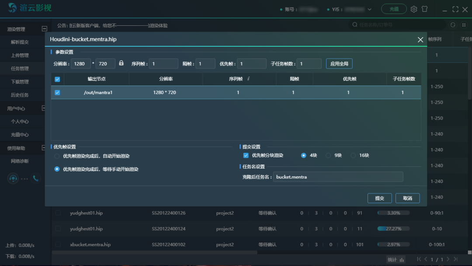Toggle the 优先帧分块渲染 checkbox
The height and width of the screenshot is (266, 472).
[x=246, y=155]
